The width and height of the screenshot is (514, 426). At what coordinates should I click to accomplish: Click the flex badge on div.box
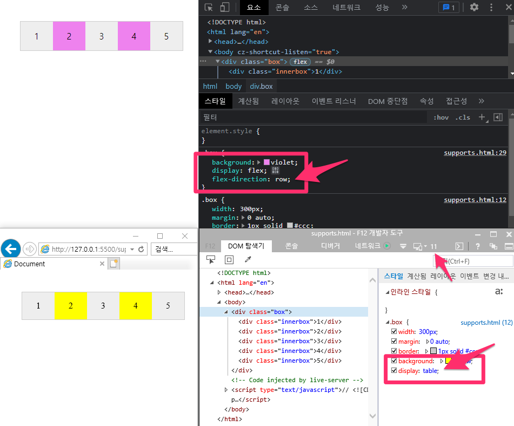301,62
